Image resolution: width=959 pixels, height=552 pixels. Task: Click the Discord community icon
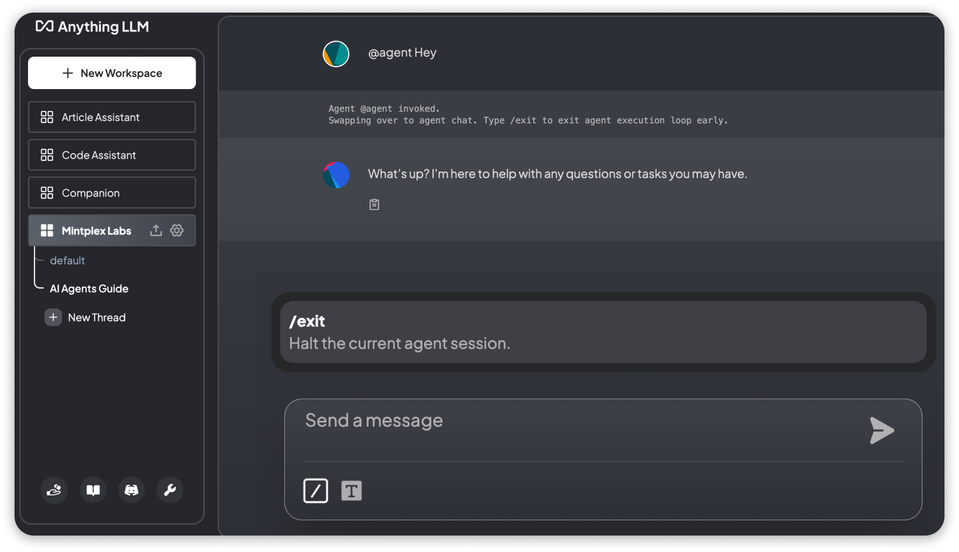130,490
